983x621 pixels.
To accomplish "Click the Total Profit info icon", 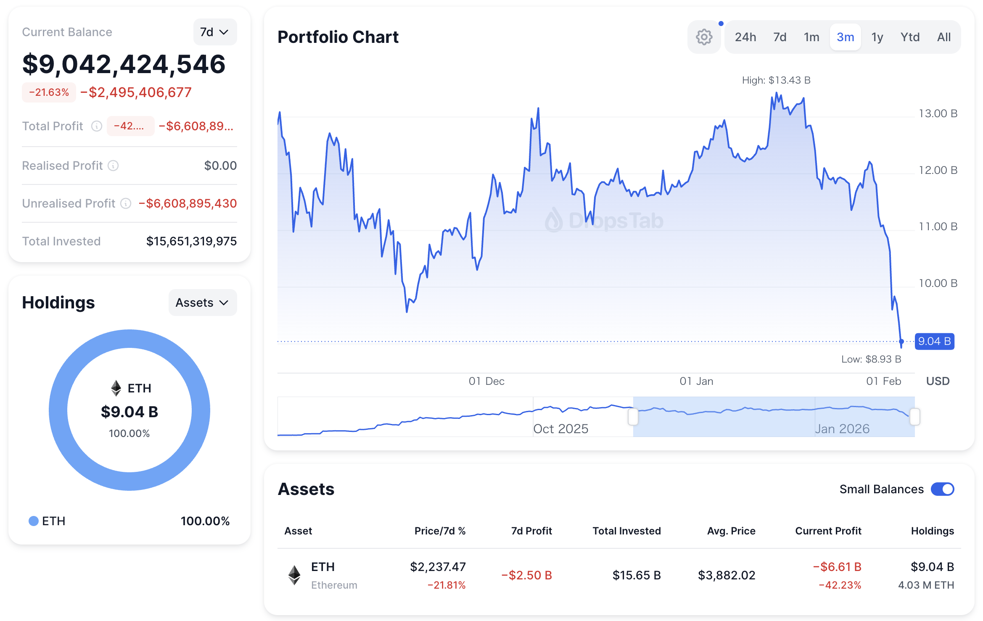I will click(97, 126).
